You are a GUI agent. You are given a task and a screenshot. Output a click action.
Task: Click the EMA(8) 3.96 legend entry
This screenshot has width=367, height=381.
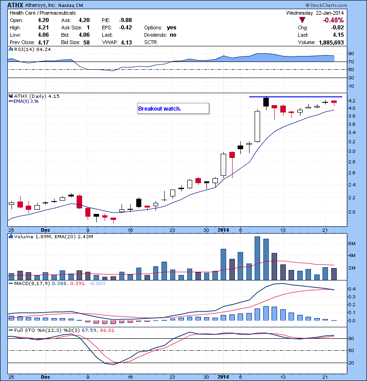[23, 101]
